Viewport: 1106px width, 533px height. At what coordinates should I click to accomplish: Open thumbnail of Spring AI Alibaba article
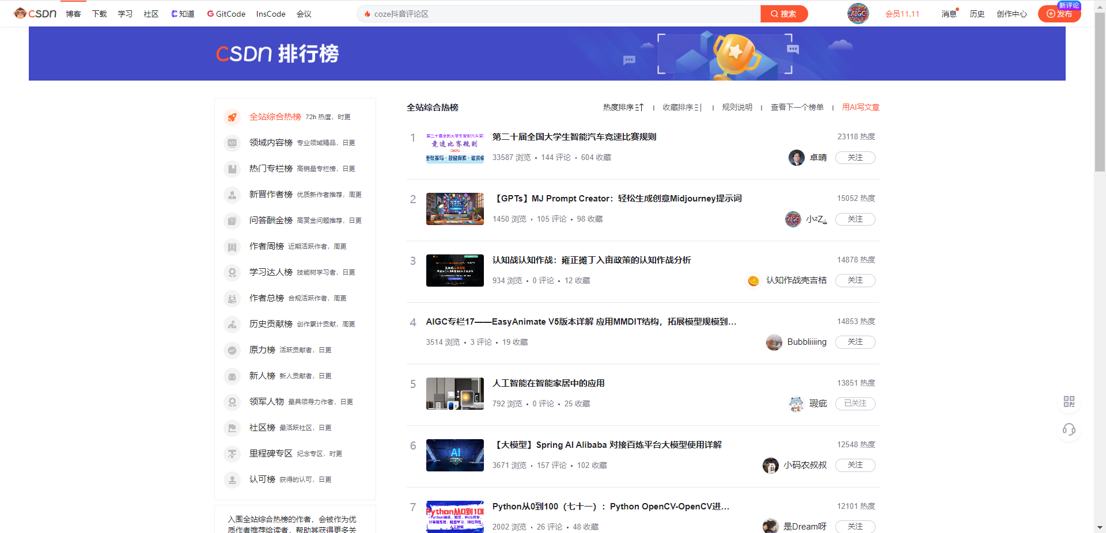[x=455, y=455]
